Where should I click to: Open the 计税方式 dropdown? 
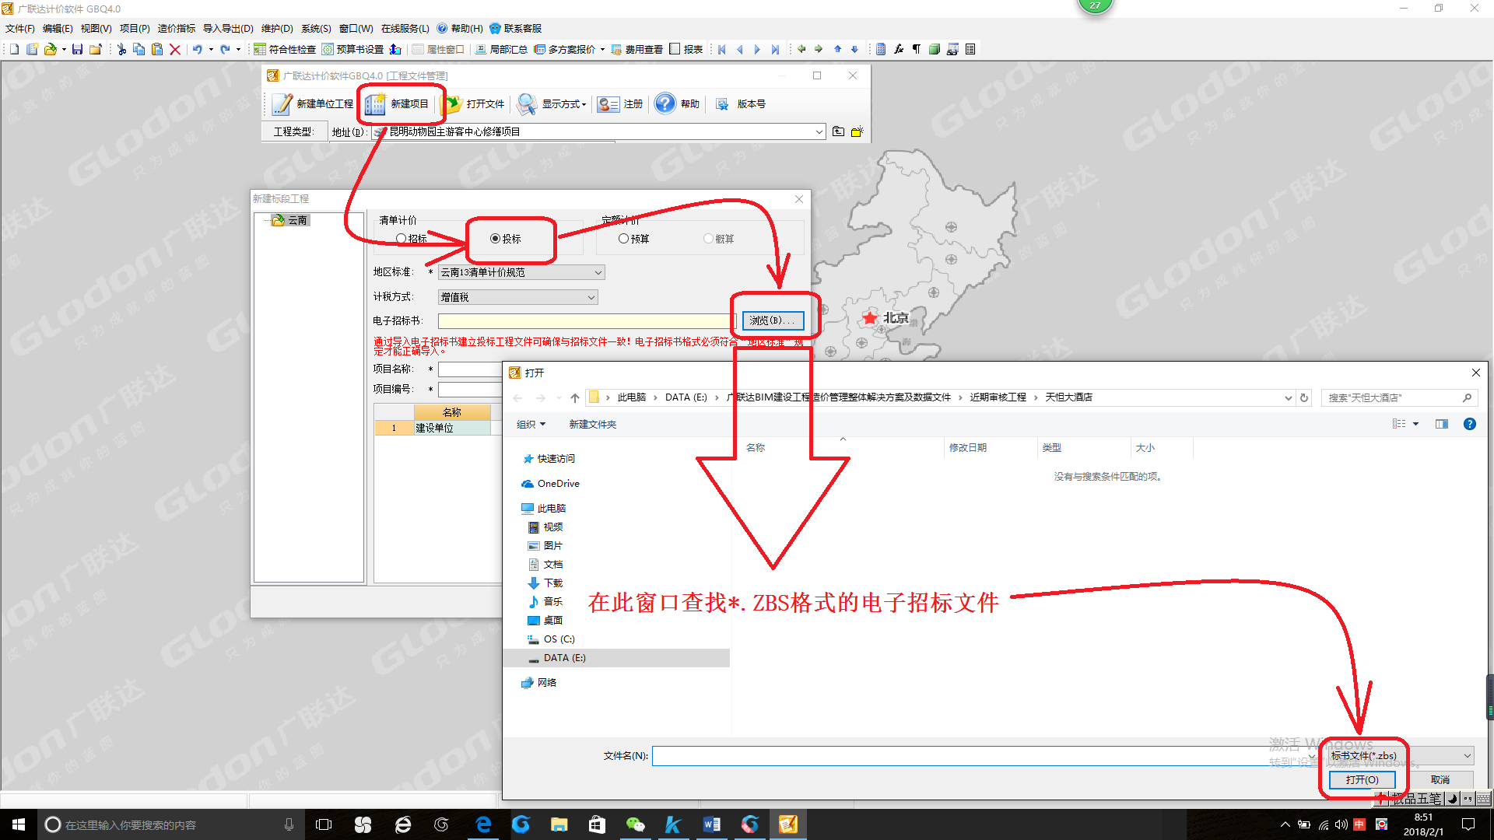pos(517,297)
